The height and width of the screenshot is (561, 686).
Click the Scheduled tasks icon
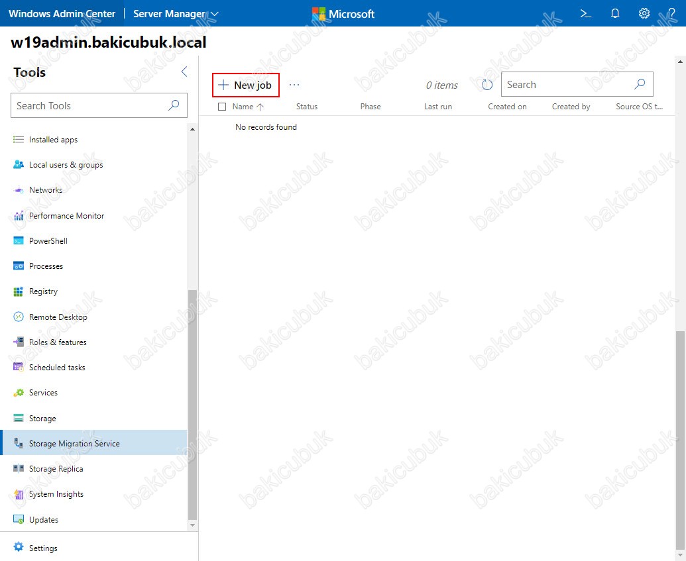(19, 368)
